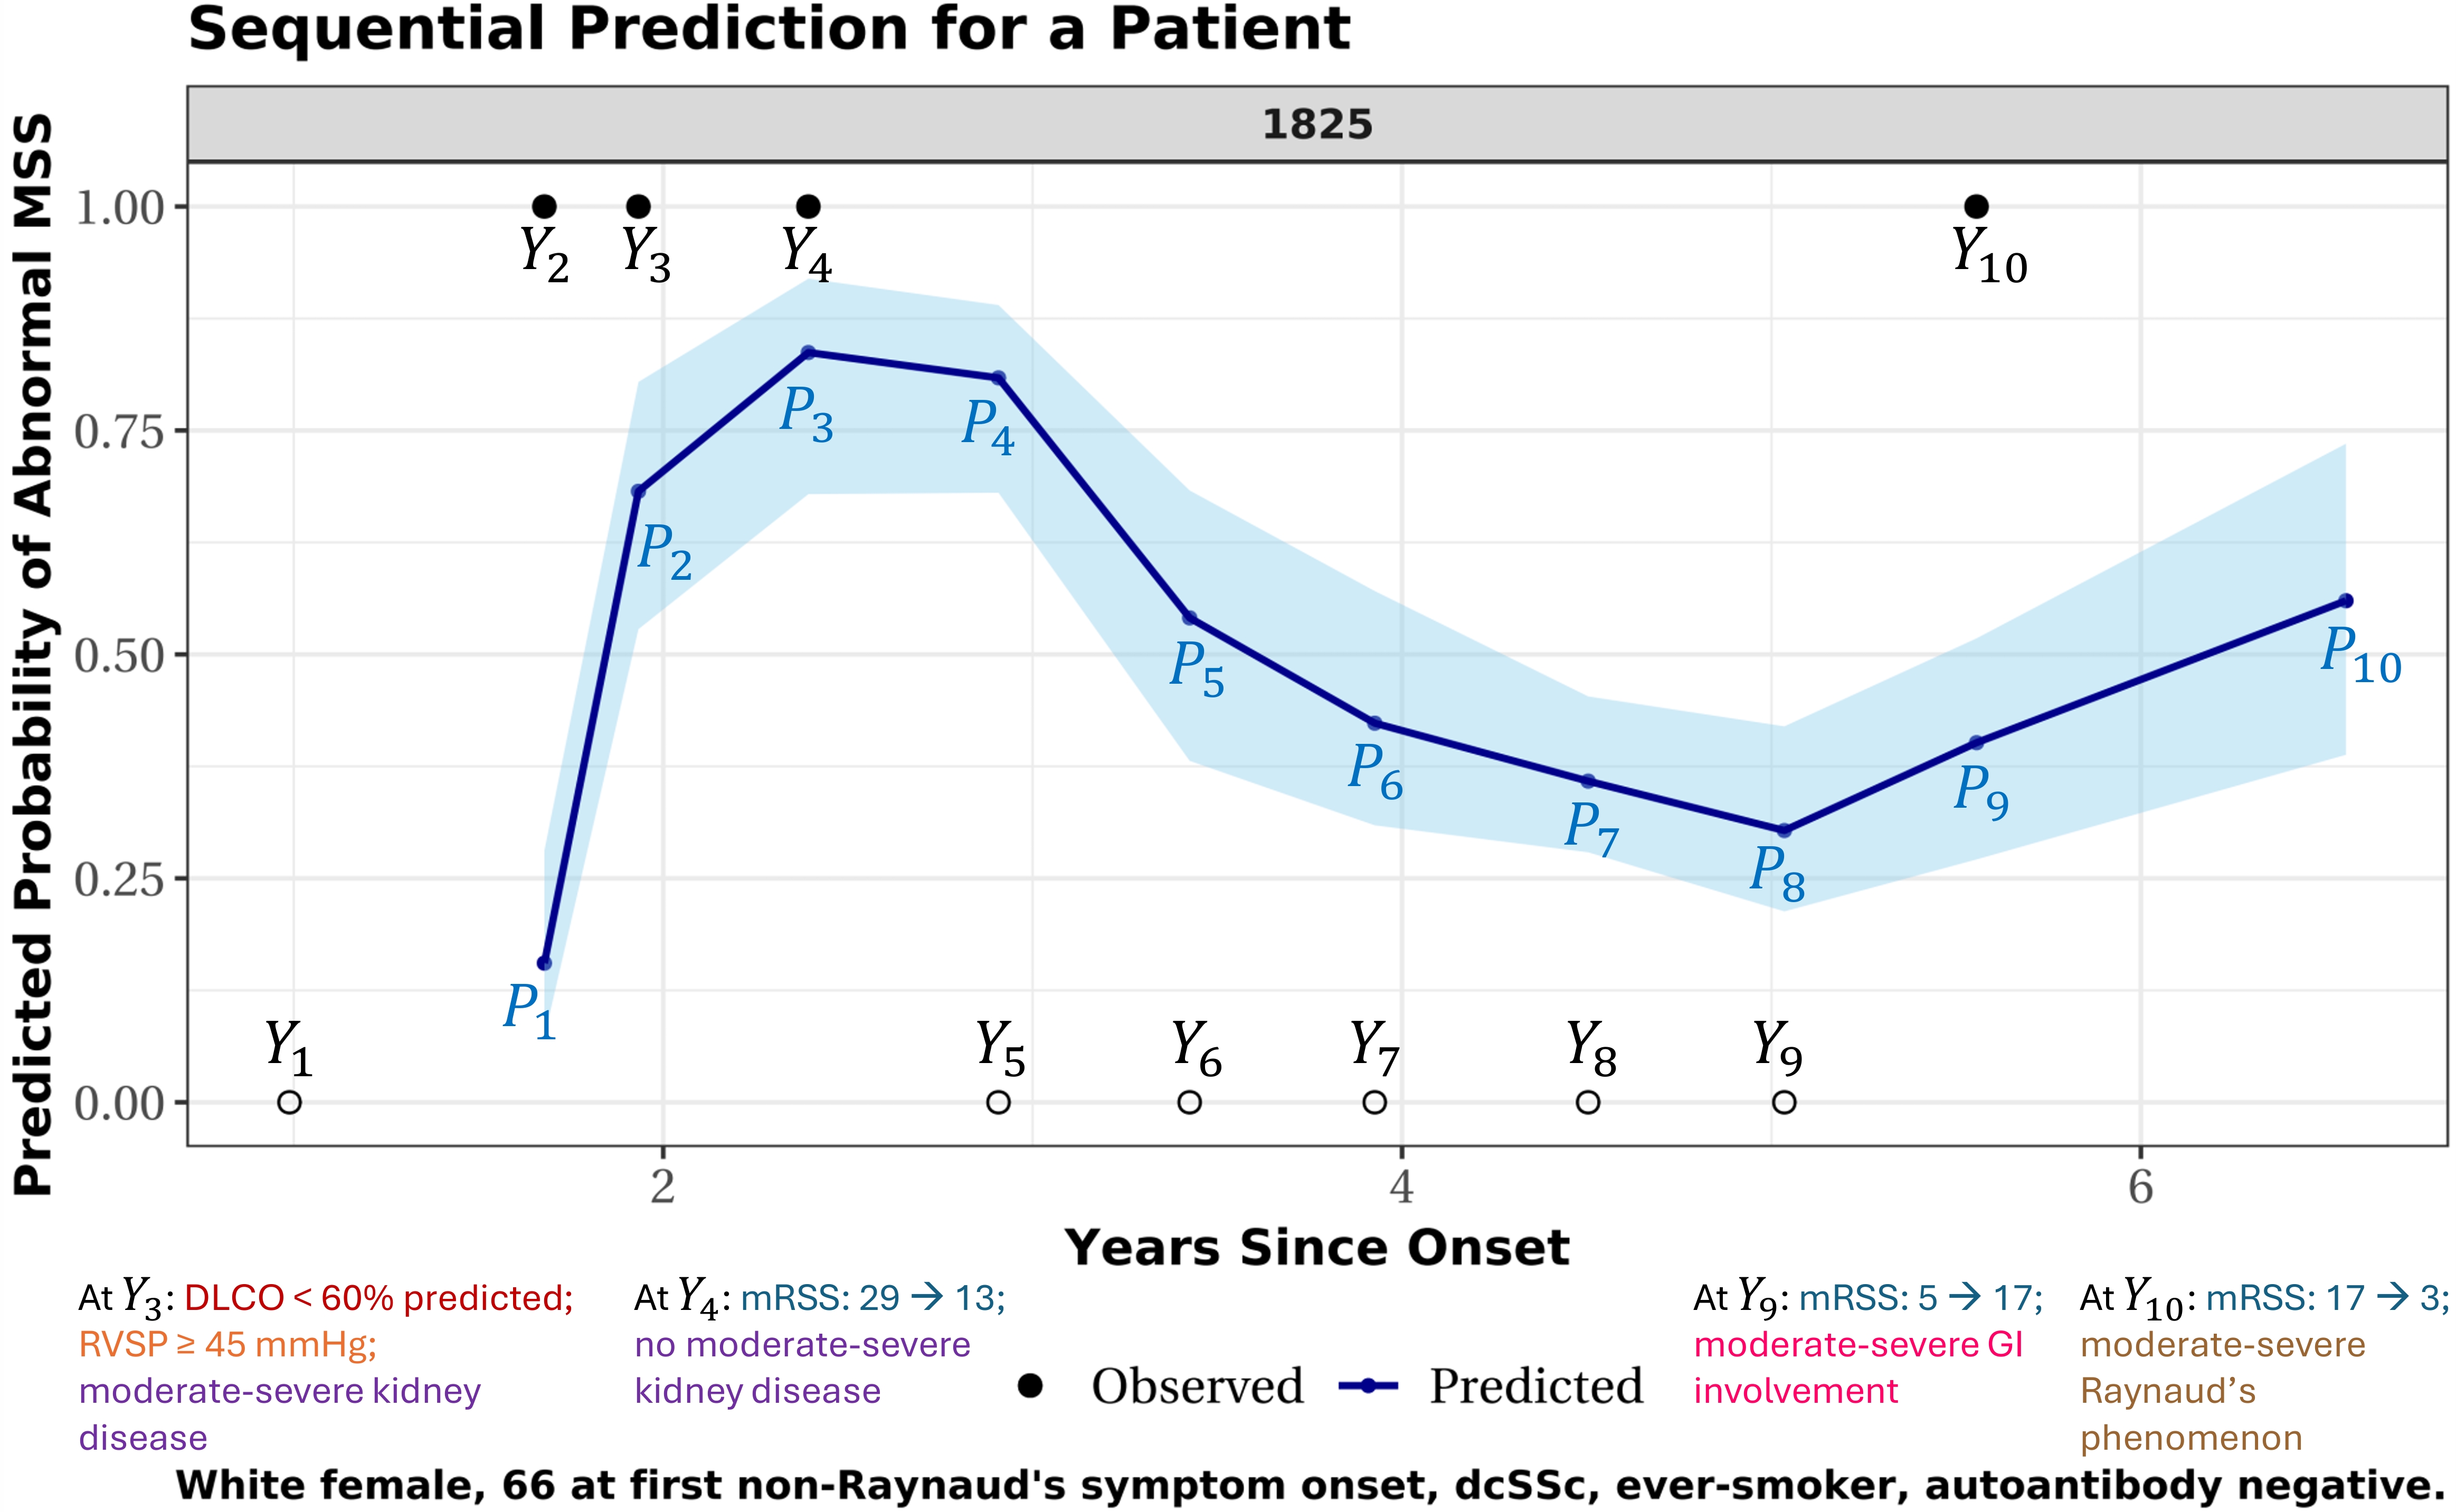
Task: Click the Years Since Onset axis title
Action: 1316,1248
